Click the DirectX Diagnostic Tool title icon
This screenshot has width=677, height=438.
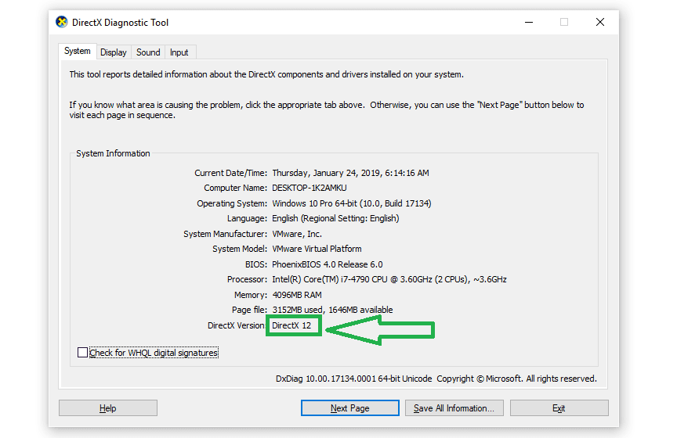[62, 22]
